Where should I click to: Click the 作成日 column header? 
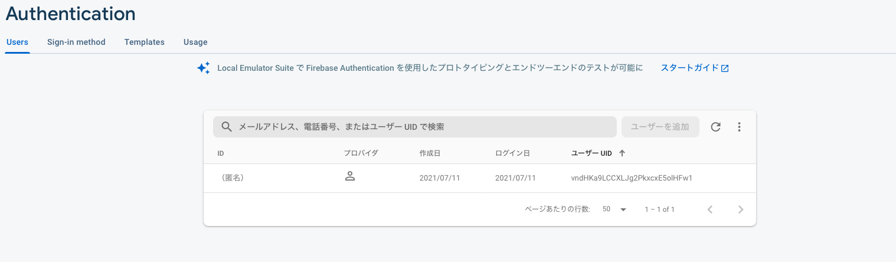(430, 153)
